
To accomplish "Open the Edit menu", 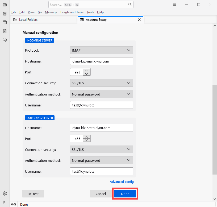I will pos(22,12).
